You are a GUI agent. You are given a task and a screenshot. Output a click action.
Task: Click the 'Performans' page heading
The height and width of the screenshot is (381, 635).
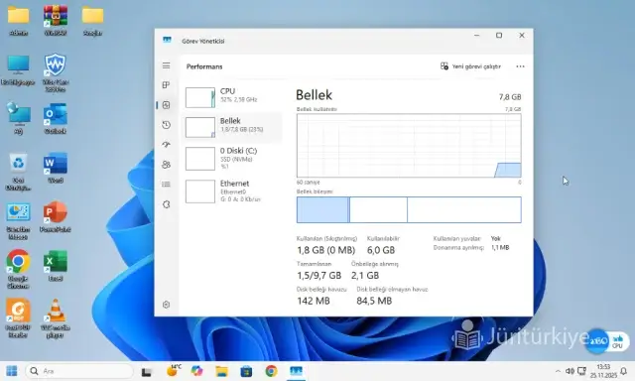(x=204, y=66)
